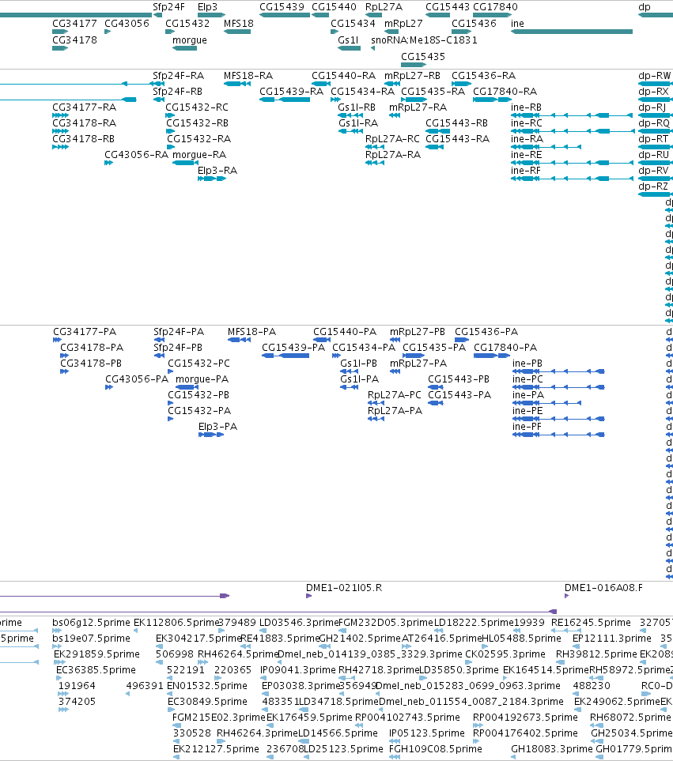Select transcript ine-RB

[526, 107]
